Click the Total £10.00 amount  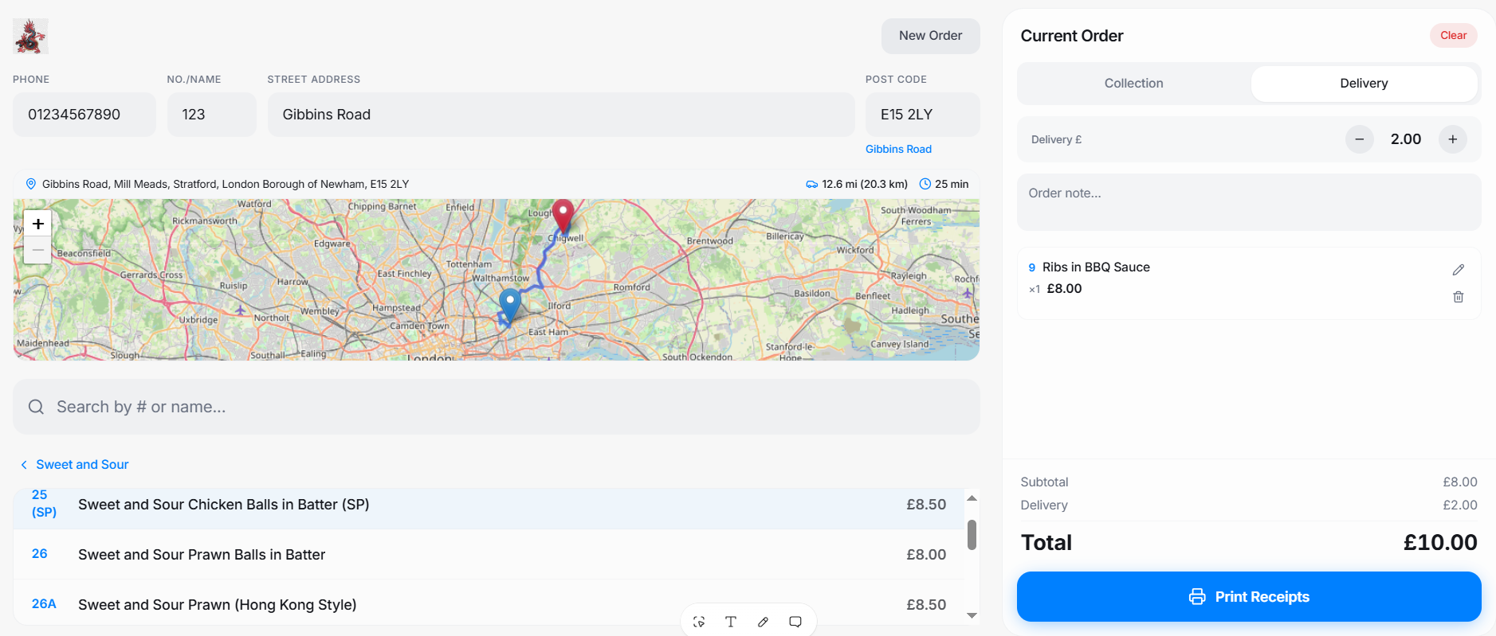(x=1440, y=543)
